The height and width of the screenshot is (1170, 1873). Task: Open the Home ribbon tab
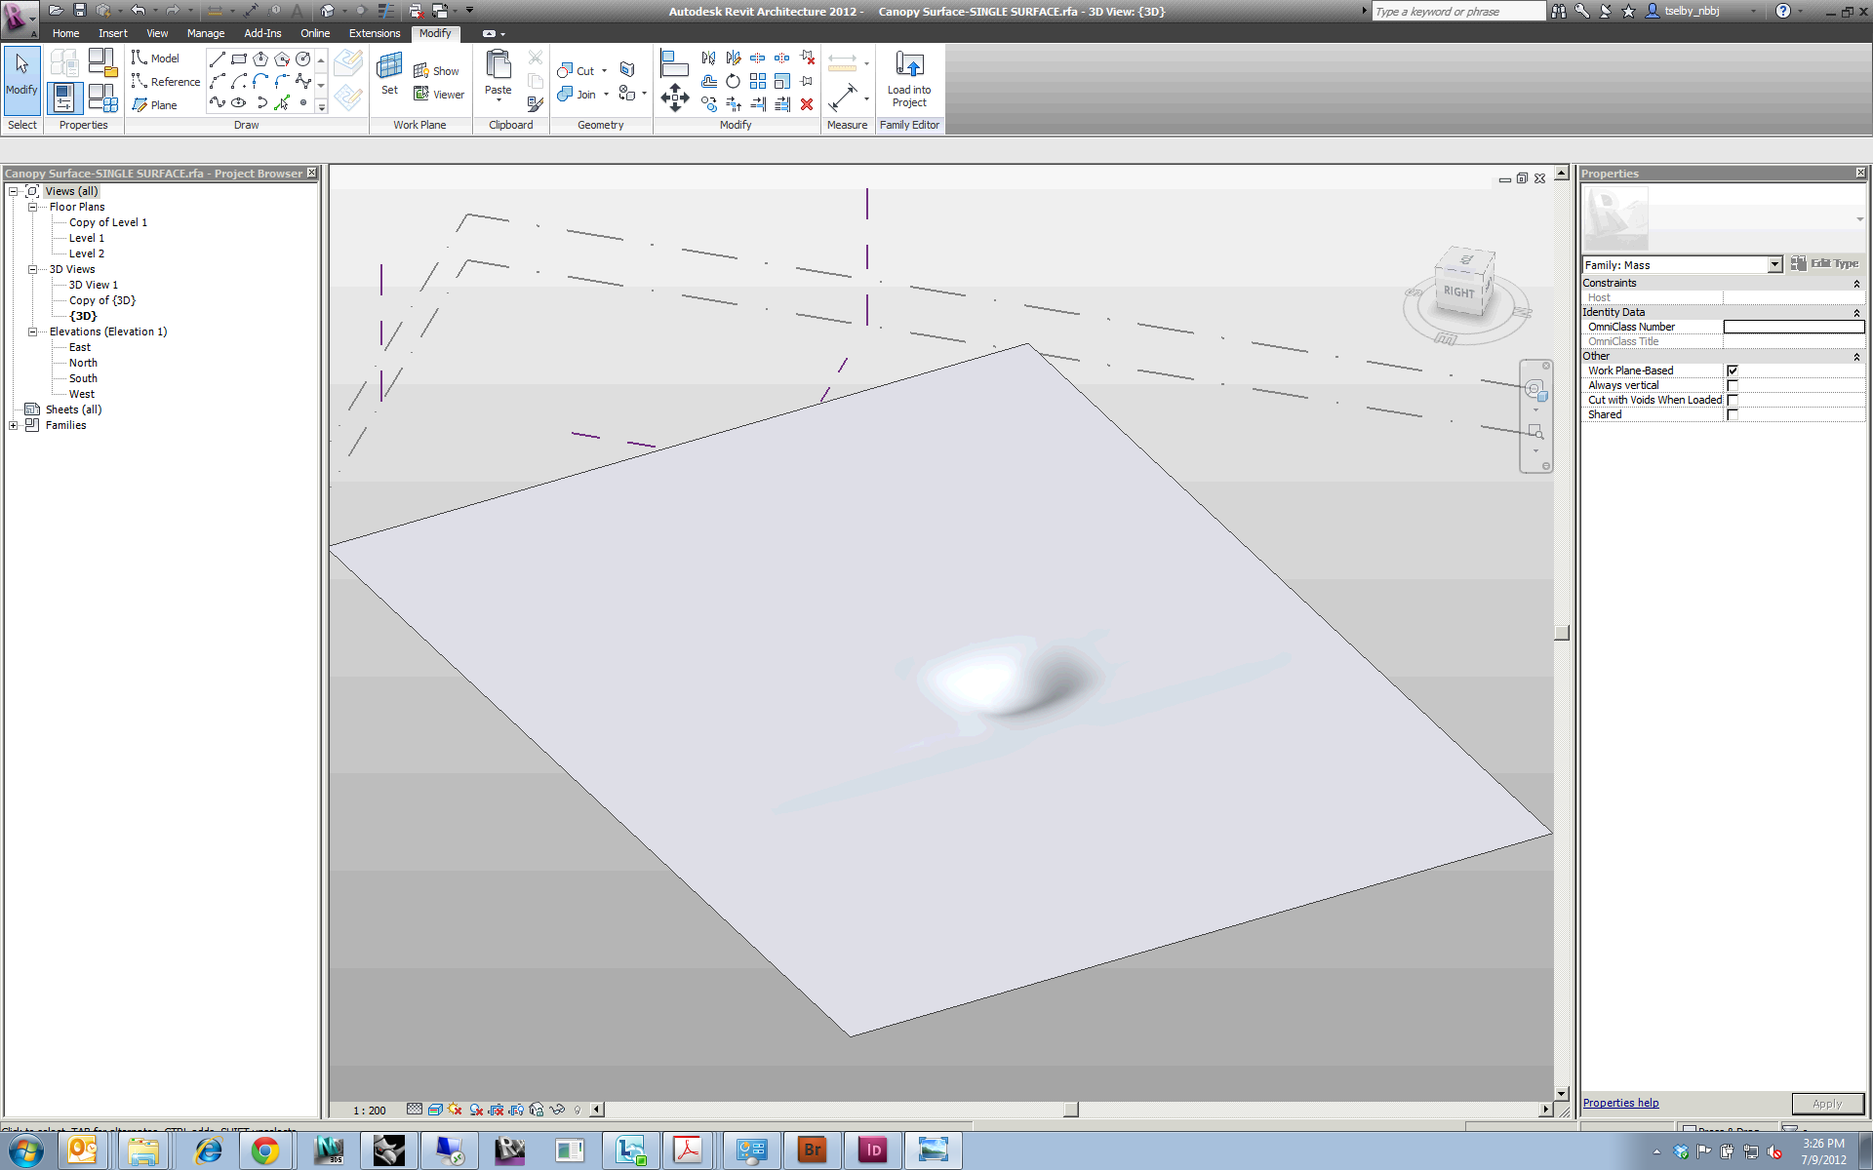[66, 33]
